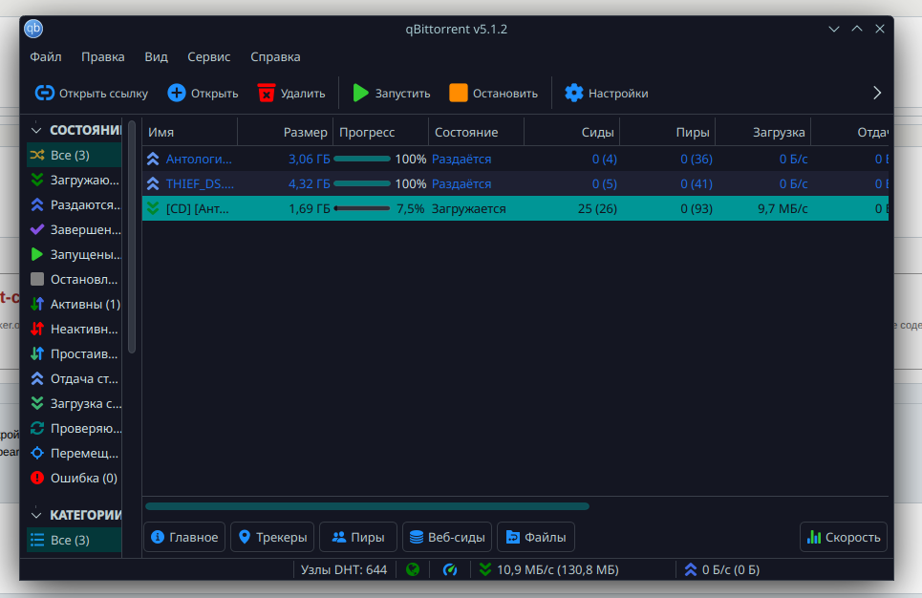The height and width of the screenshot is (598, 922).
Task: Open the Скорость graph tab
Action: pyautogui.click(x=844, y=537)
